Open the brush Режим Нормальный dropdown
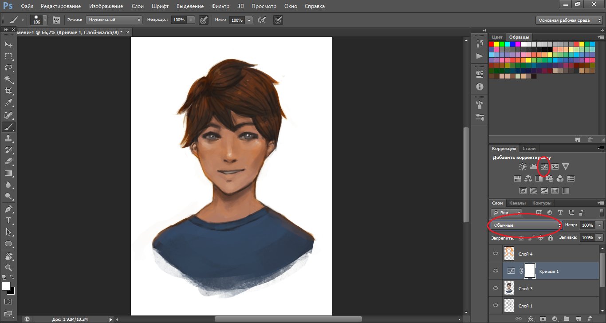606x323 pixels. click(x=114, y=20)
